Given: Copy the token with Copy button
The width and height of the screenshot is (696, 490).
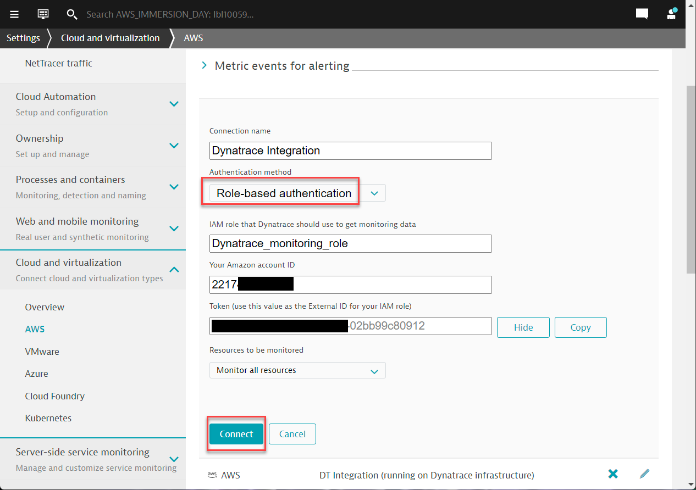Looking at the screenshot, I should (580, 327).
